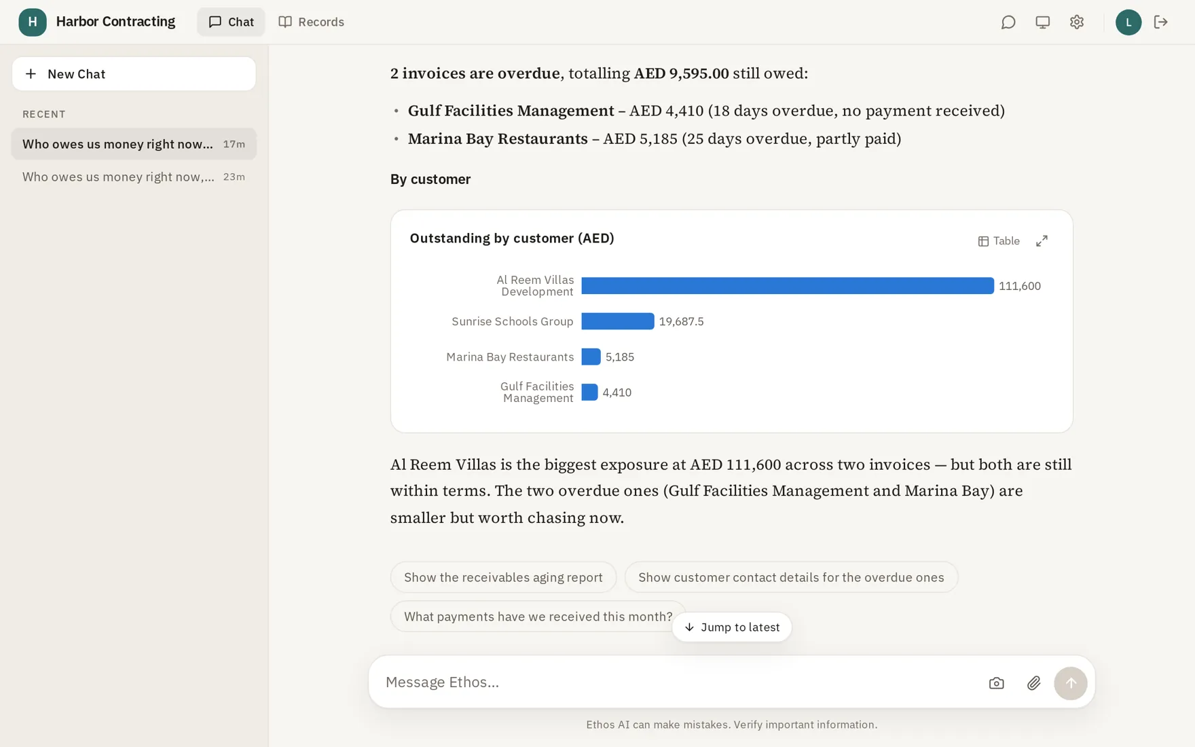
Task: Click the monitor display icon
Action: tap(1042, 22)
